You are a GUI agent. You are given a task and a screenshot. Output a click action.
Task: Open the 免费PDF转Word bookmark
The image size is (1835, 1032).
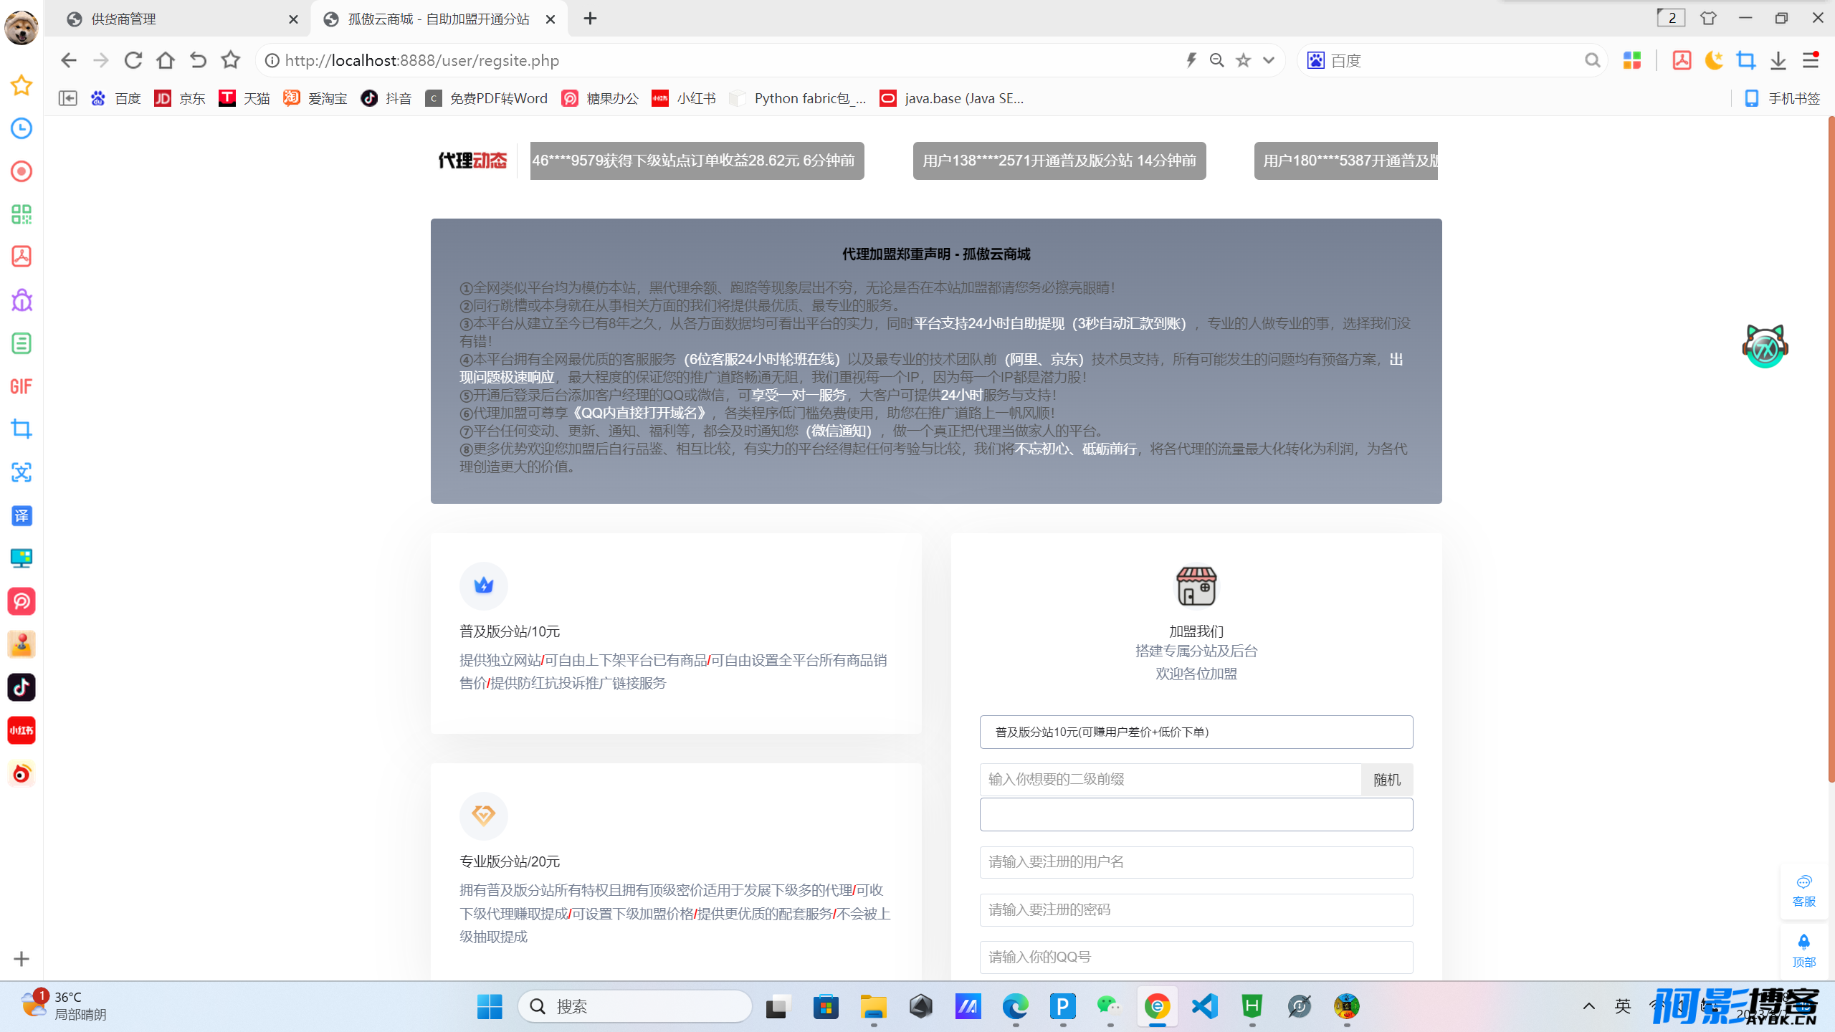(486, 98)
